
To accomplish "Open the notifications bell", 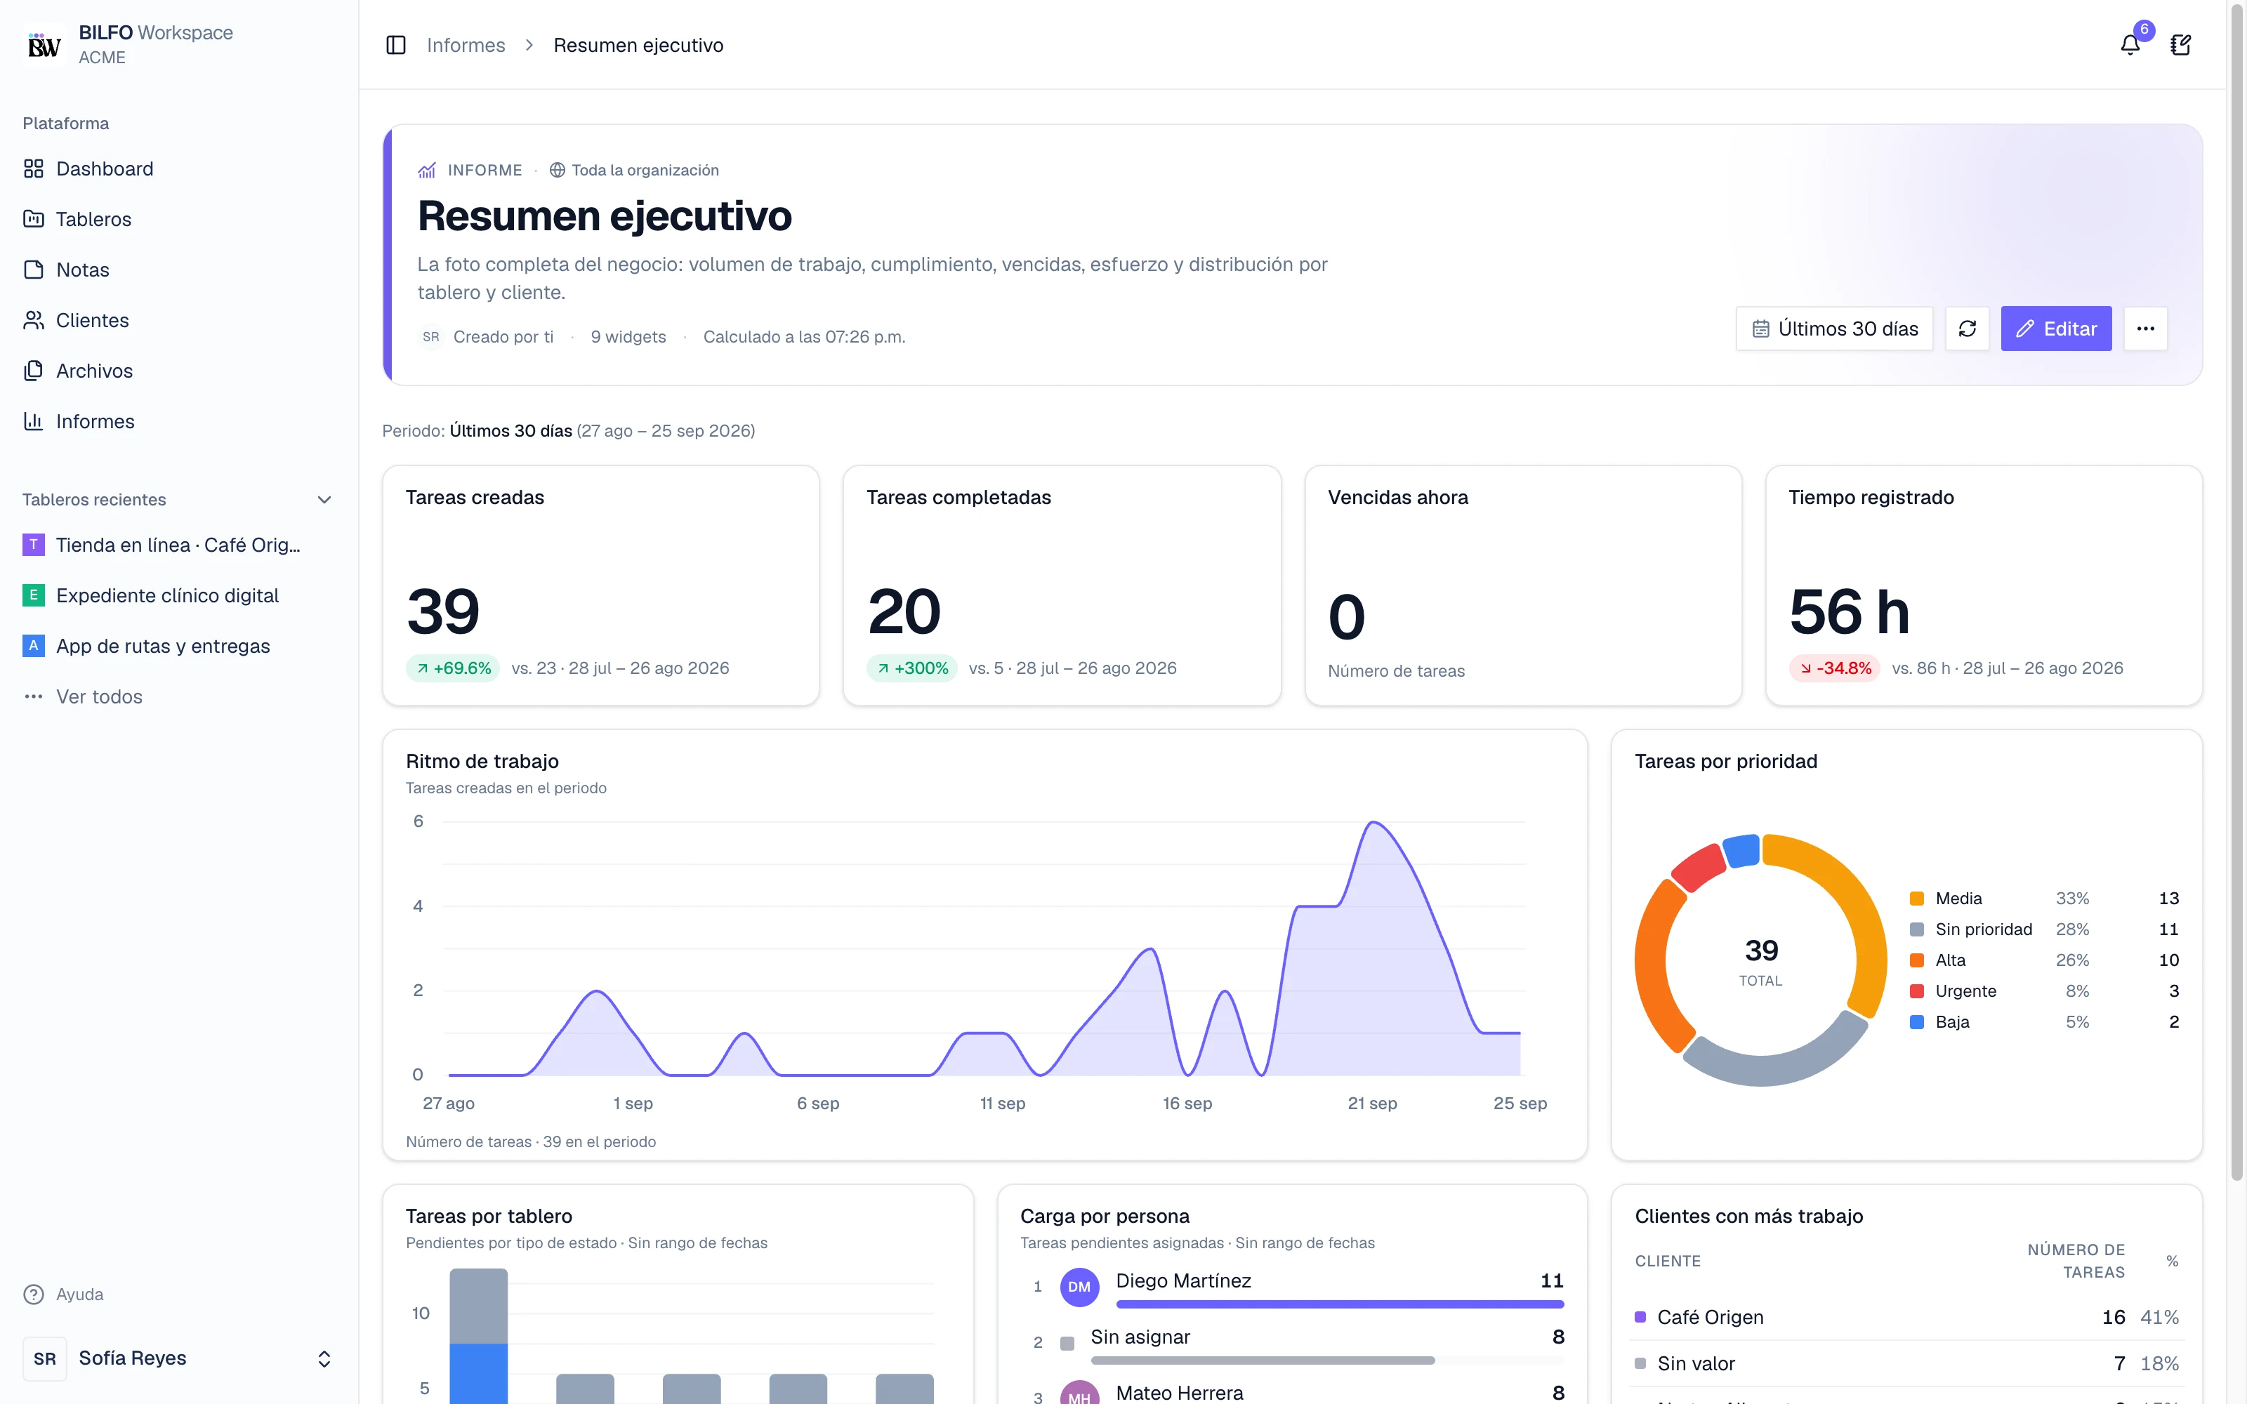I will (x=2130, y=44).
